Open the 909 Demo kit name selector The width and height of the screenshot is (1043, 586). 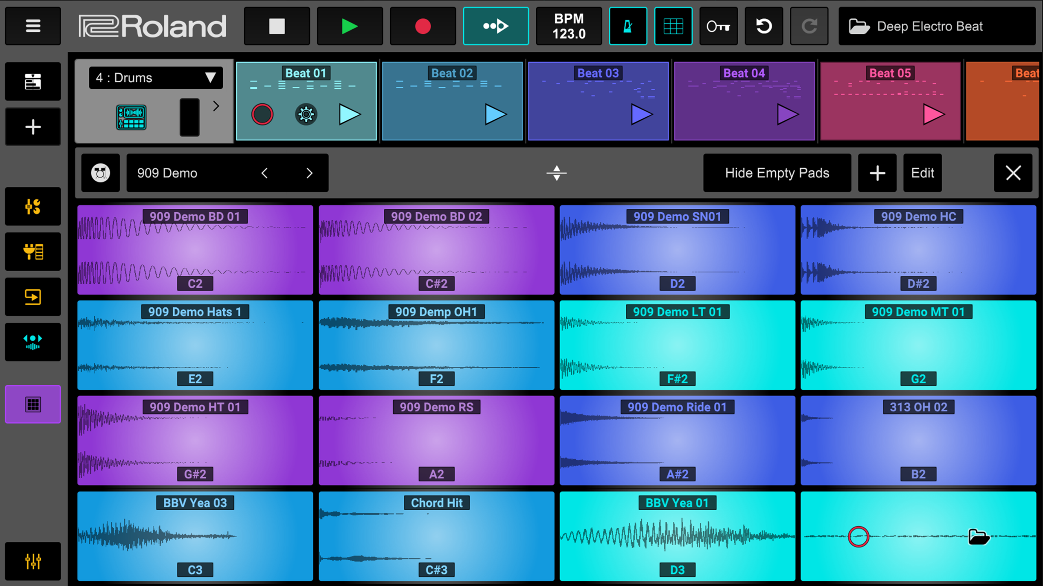pyautogui.click(x=227, y=173)
